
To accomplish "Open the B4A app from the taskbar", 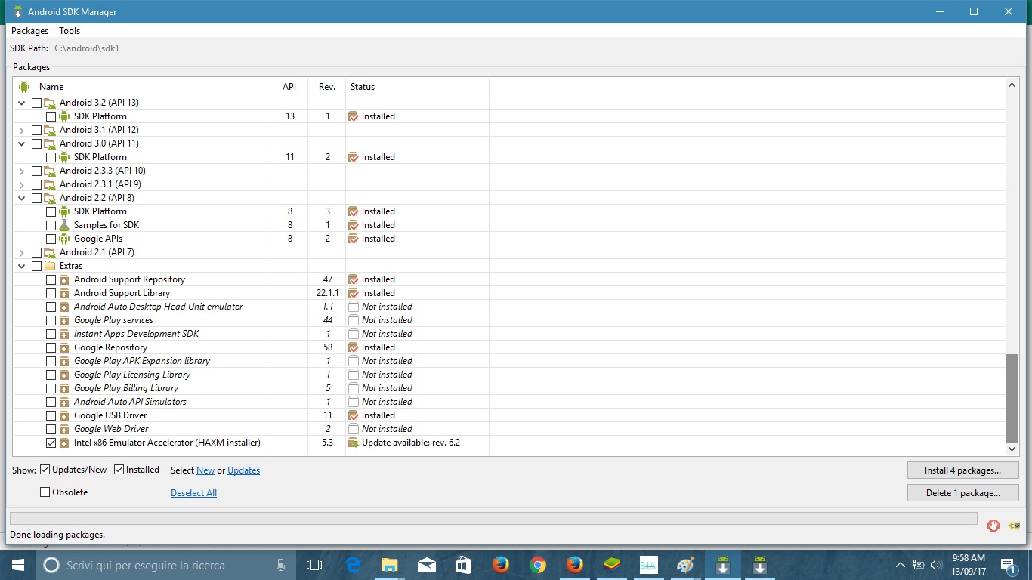I will click(648, 565).
